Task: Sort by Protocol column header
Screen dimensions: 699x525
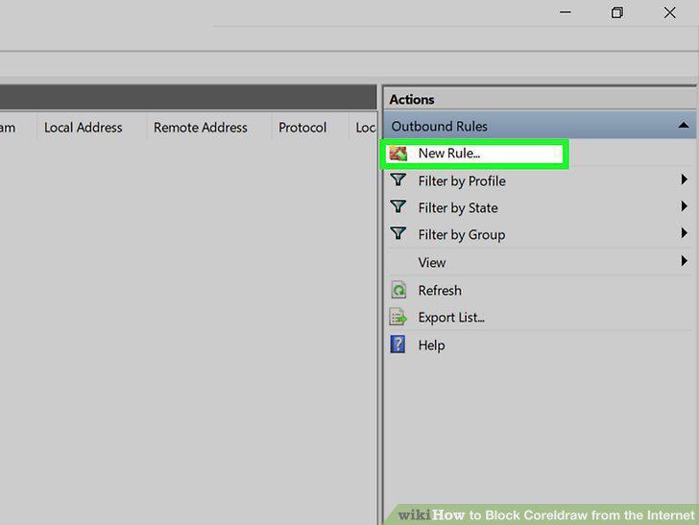Action: click(x=302, y=128)
